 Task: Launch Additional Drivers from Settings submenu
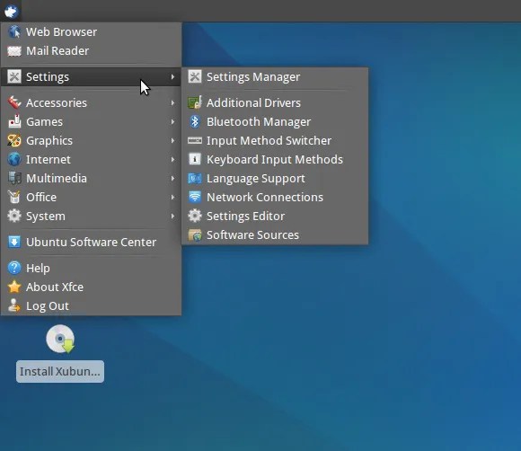[x=275, y=102]
